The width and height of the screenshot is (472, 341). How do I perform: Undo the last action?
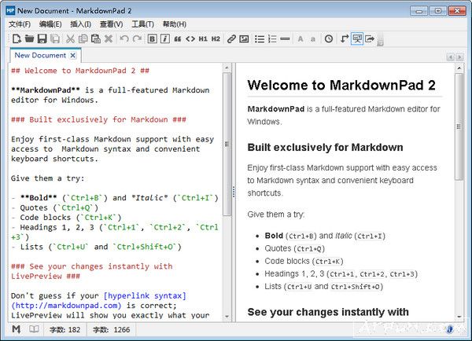pyautogui.click(x=124, y=38)
